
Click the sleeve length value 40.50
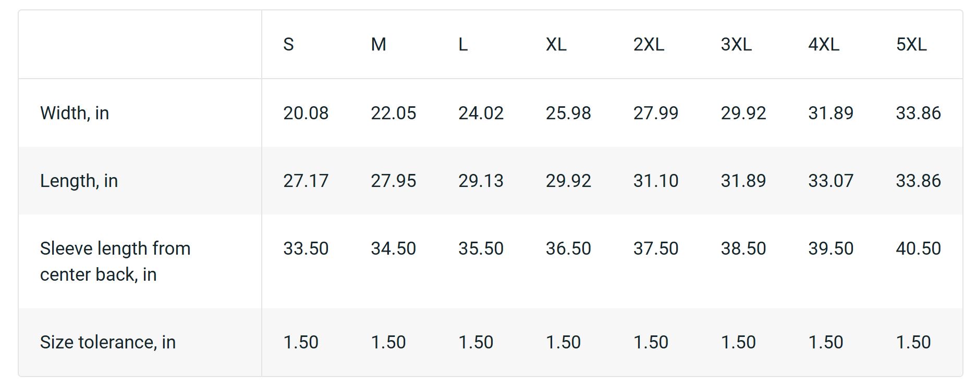click(x=918, y=248)
